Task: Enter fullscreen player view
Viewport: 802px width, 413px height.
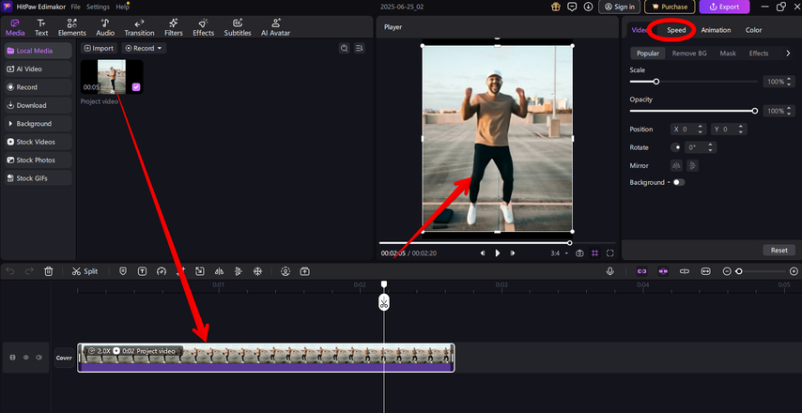Action: tap(609, 253)
